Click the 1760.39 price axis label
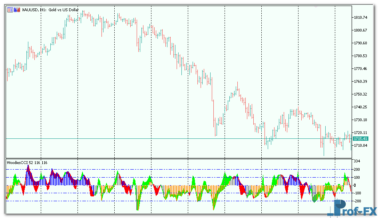378x218 pixels. pyautogui.click(x=360, y=82)
